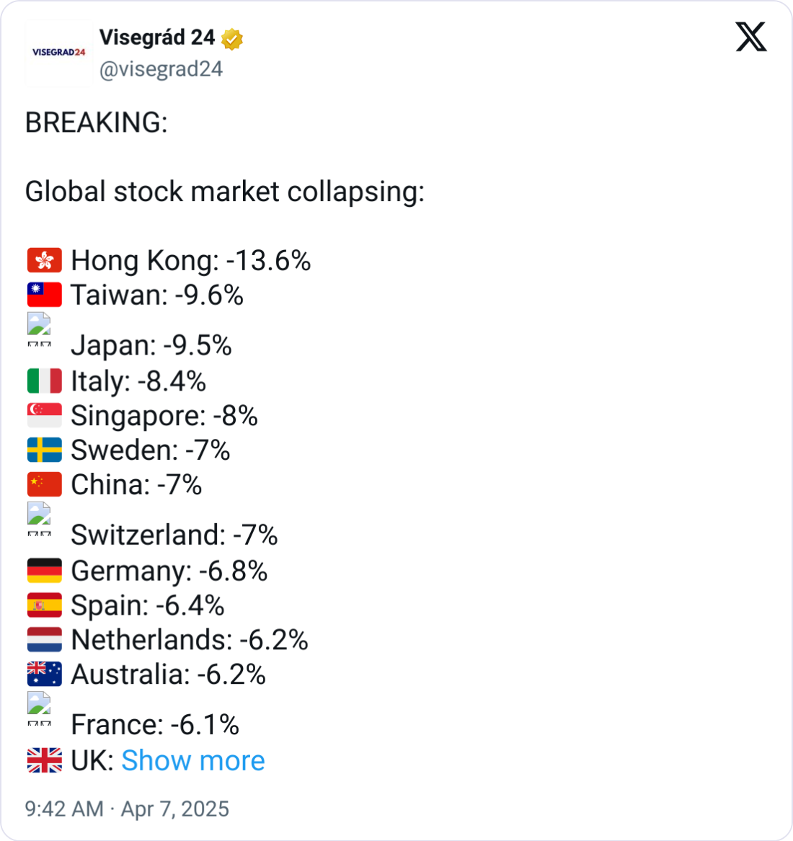
Task: Click the Italy flag emoji
Action: point(45,381)
